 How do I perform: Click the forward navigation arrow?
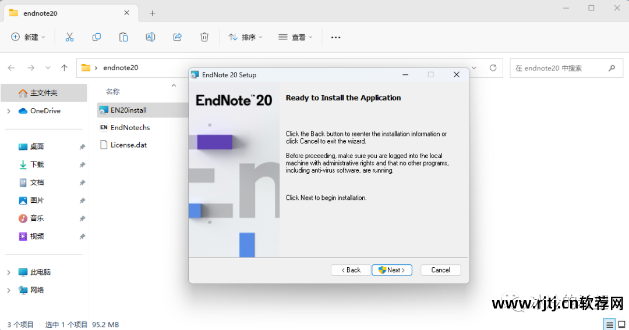coord(30,68)
